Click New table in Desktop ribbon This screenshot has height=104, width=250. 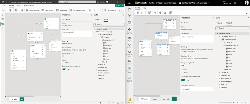(x=62, y=10)
